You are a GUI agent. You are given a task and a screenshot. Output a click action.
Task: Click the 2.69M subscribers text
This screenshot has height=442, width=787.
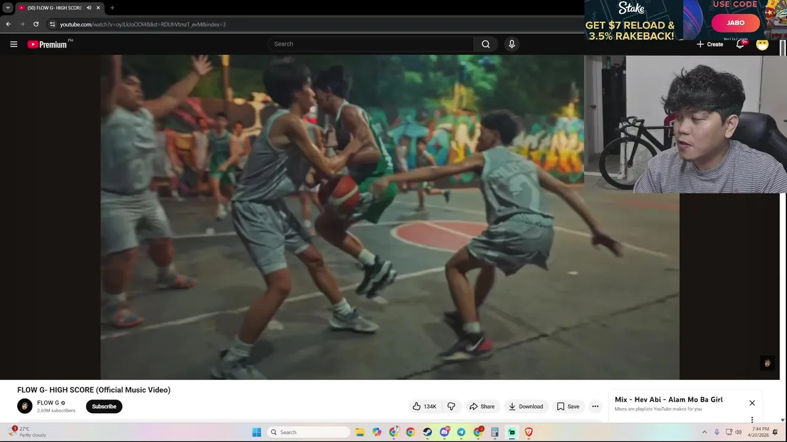56,411
